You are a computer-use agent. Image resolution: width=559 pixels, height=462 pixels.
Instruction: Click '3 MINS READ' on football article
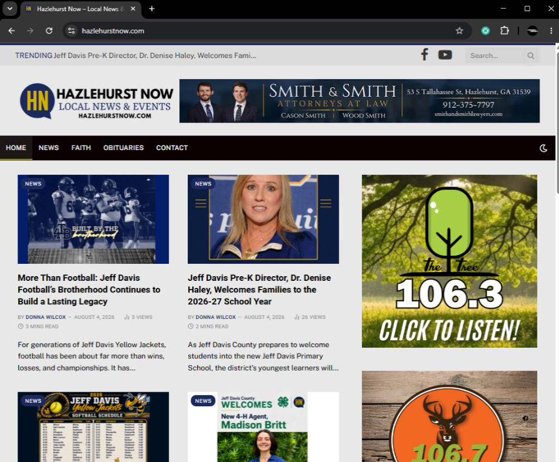(39, 327)
